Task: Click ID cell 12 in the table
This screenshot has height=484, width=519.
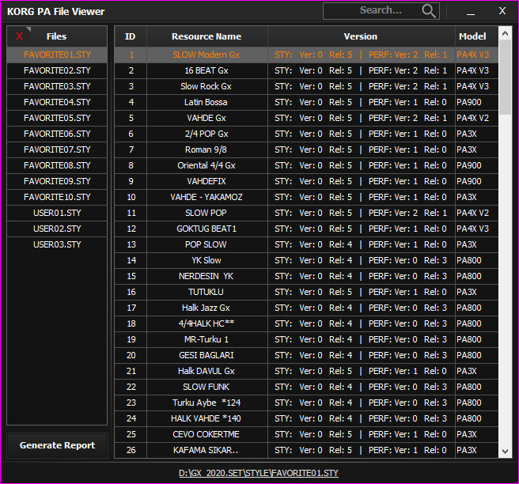Action: click(131, 229)
